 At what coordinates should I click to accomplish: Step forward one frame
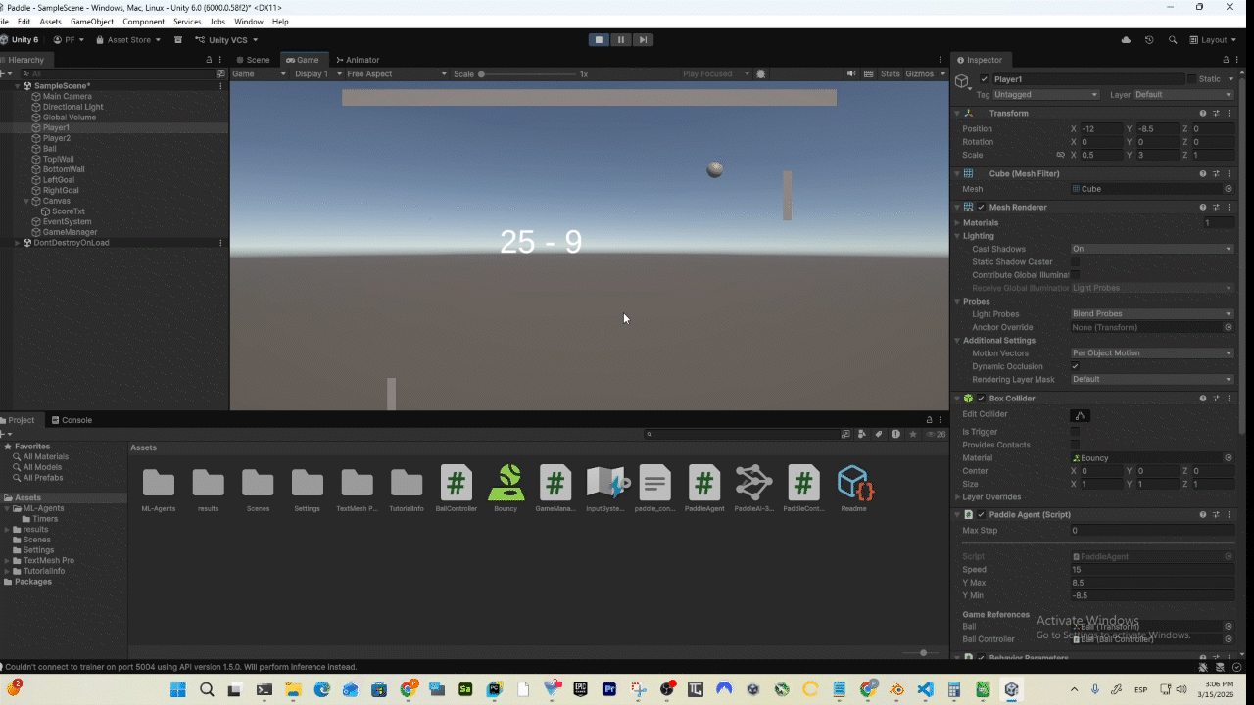(x=643, y=40)
